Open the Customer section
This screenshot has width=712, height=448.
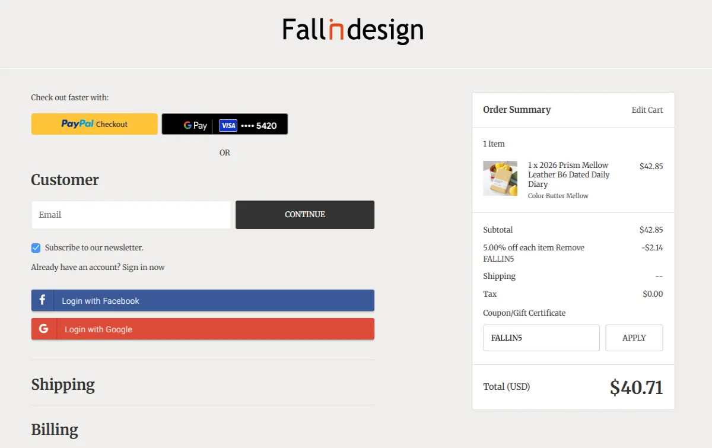click(65, 180)
